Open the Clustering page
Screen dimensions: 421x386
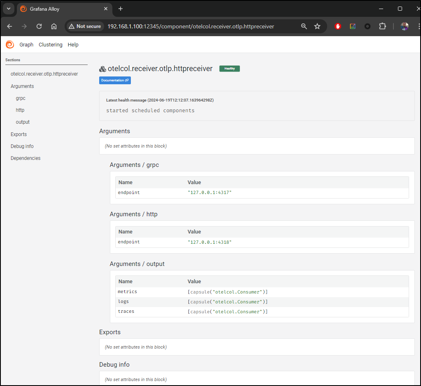pyautogui.click(x=51, y=44)
